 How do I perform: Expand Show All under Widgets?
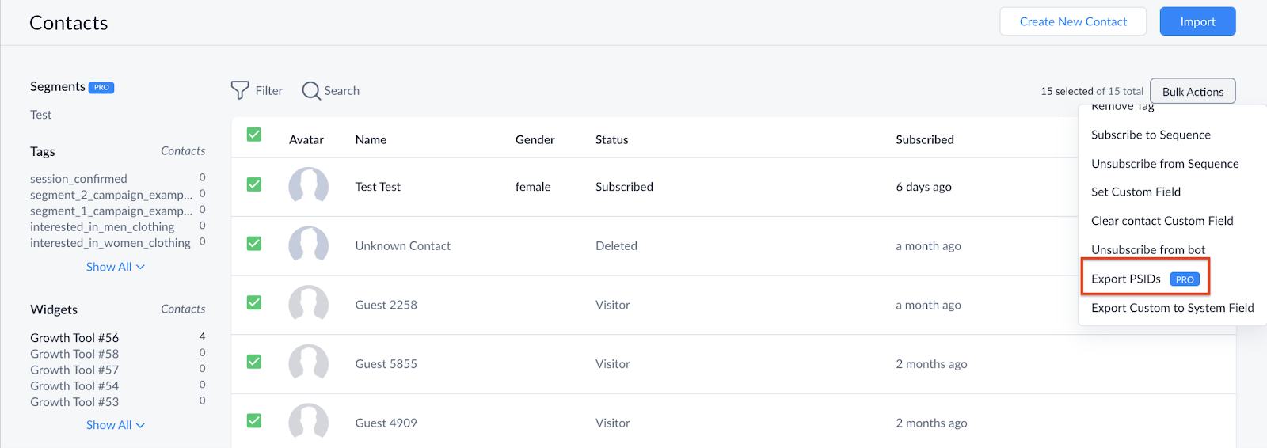(116, 425)
